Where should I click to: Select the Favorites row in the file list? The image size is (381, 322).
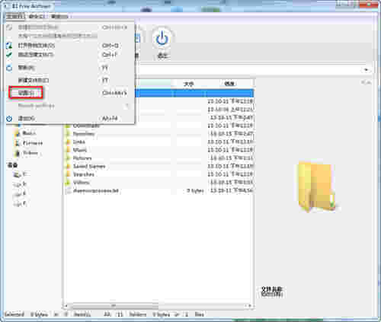158,134
